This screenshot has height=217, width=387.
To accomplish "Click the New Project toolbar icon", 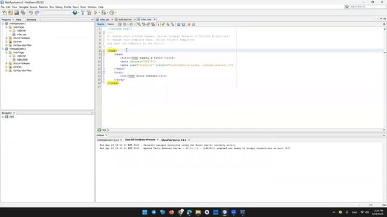I will [x=11, y=13].
